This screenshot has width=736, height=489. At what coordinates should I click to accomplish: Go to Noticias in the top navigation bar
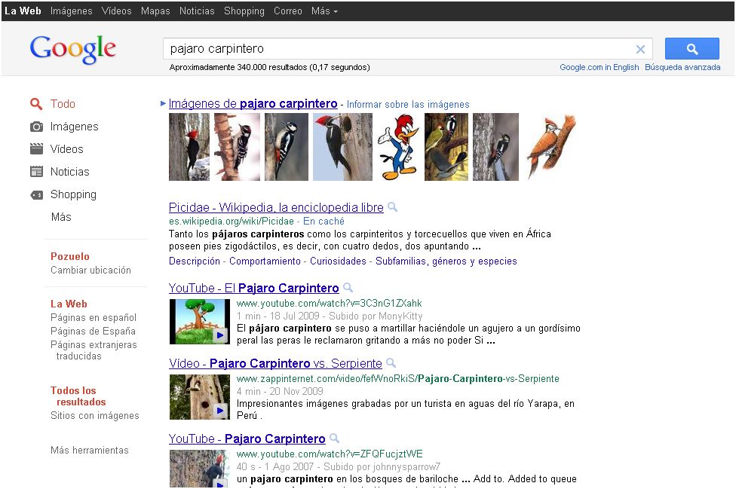[x=197, y=11]
